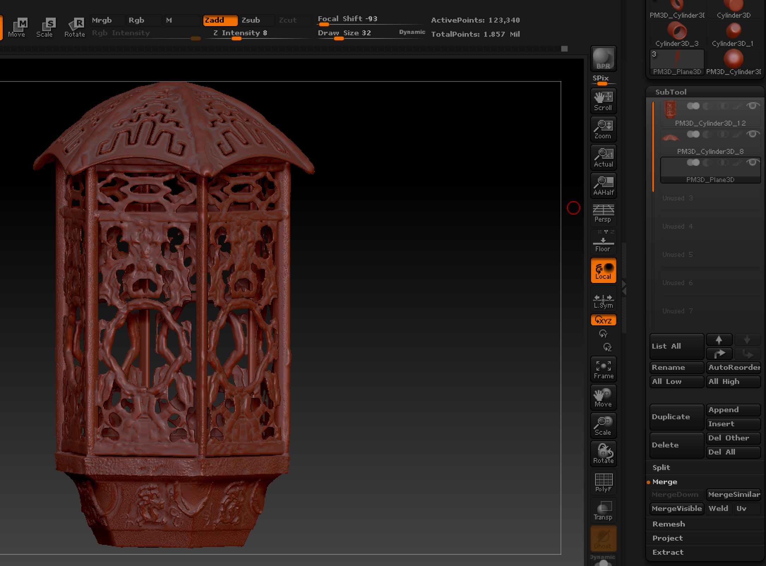Disable Zadd sculpt mode
Screen dimensions: 766x566
[x=220, y=20]
